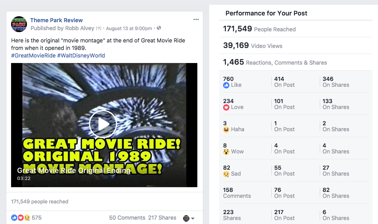Click the 1,465 Reactions, Comments & Shares stat
The image size is (378, 224).
[275, 62]
